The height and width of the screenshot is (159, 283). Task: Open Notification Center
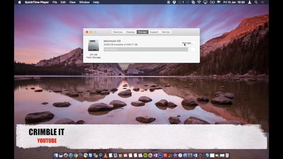263,2
